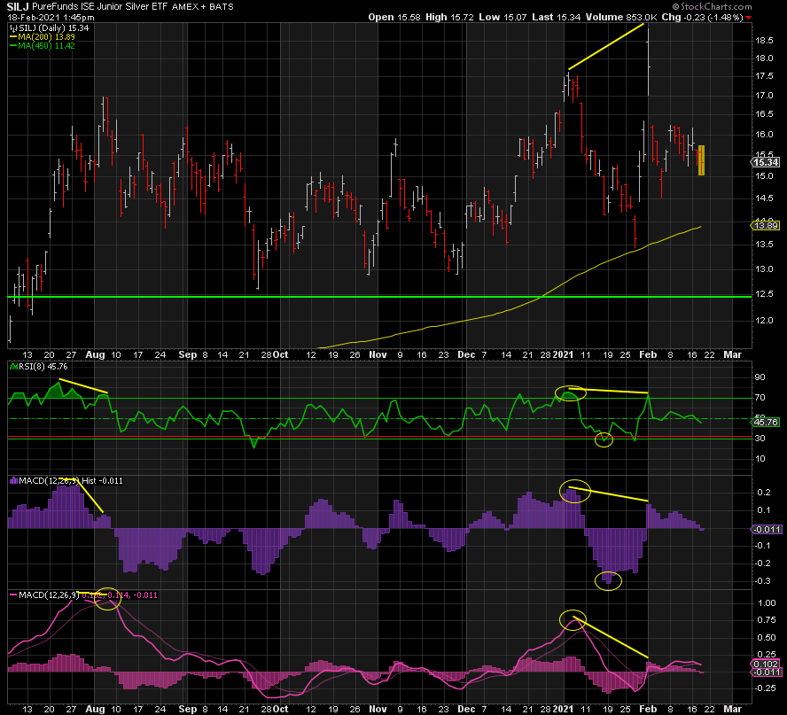Click the -0.011 tag on the histogram panel axis
Viewport: 787px width, 715px height.
pyautogui.click(x=768, y=529)
